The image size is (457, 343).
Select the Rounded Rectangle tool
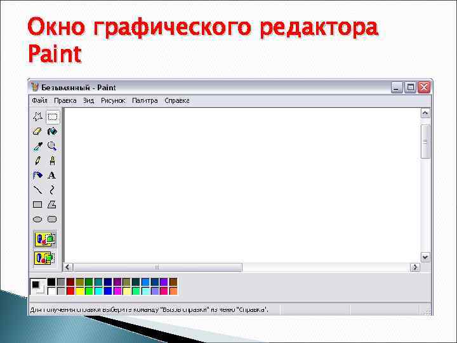[x=52, y=219]
